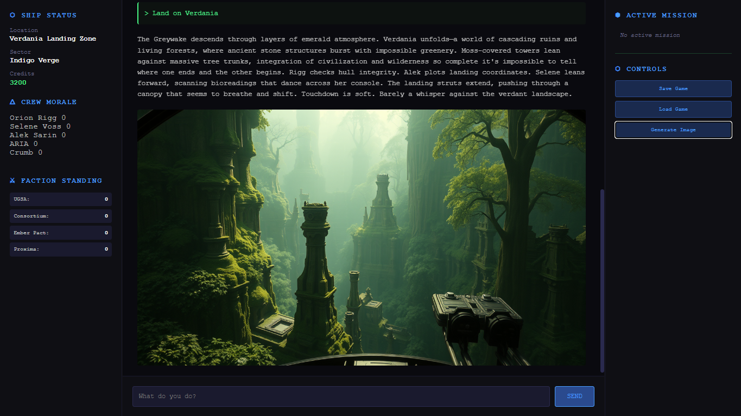Screen dimensions: 741x416
Task: Click the Active Mission hexagon icon
Action: 618,15
